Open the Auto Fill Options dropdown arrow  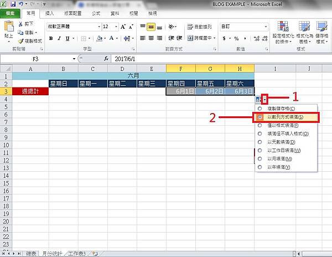click(264, 99)
